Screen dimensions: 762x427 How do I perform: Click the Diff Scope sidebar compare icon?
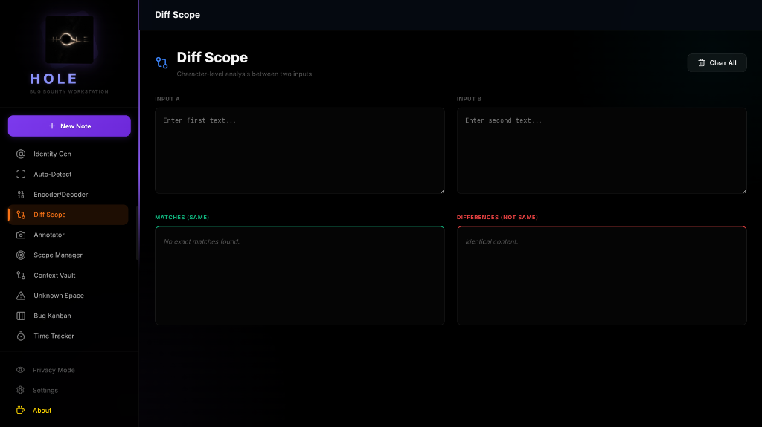point(20,215)
